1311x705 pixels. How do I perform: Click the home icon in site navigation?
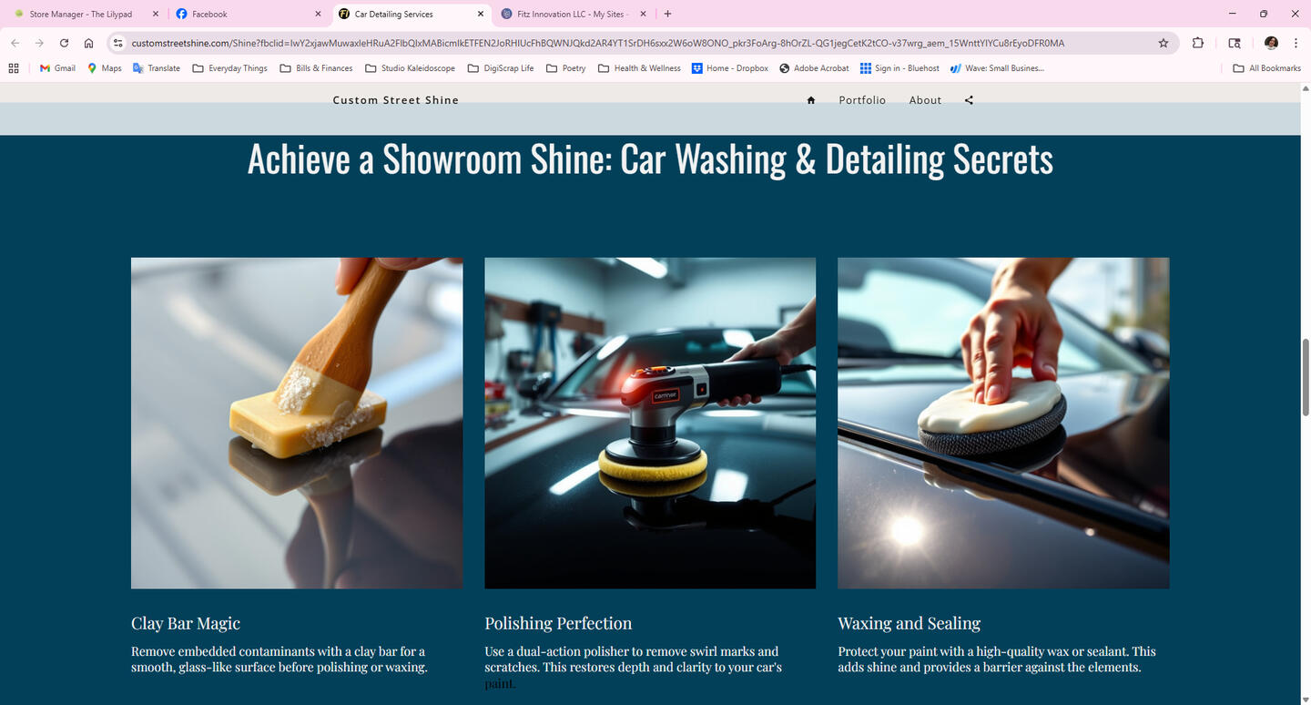(x=810, y=100)
